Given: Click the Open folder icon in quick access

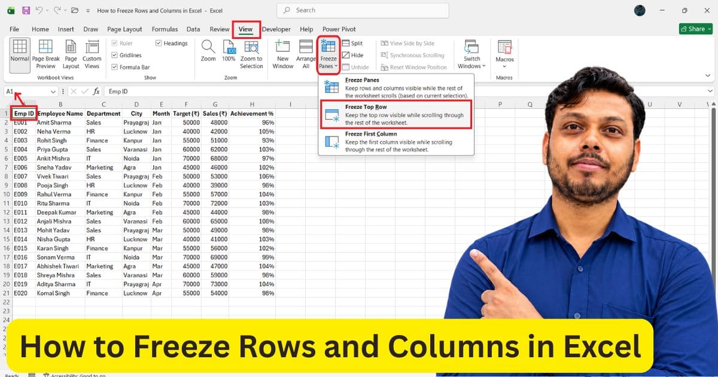Looking at the screenshot, I should (74, 10).
